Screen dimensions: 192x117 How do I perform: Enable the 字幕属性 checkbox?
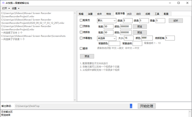81,38
